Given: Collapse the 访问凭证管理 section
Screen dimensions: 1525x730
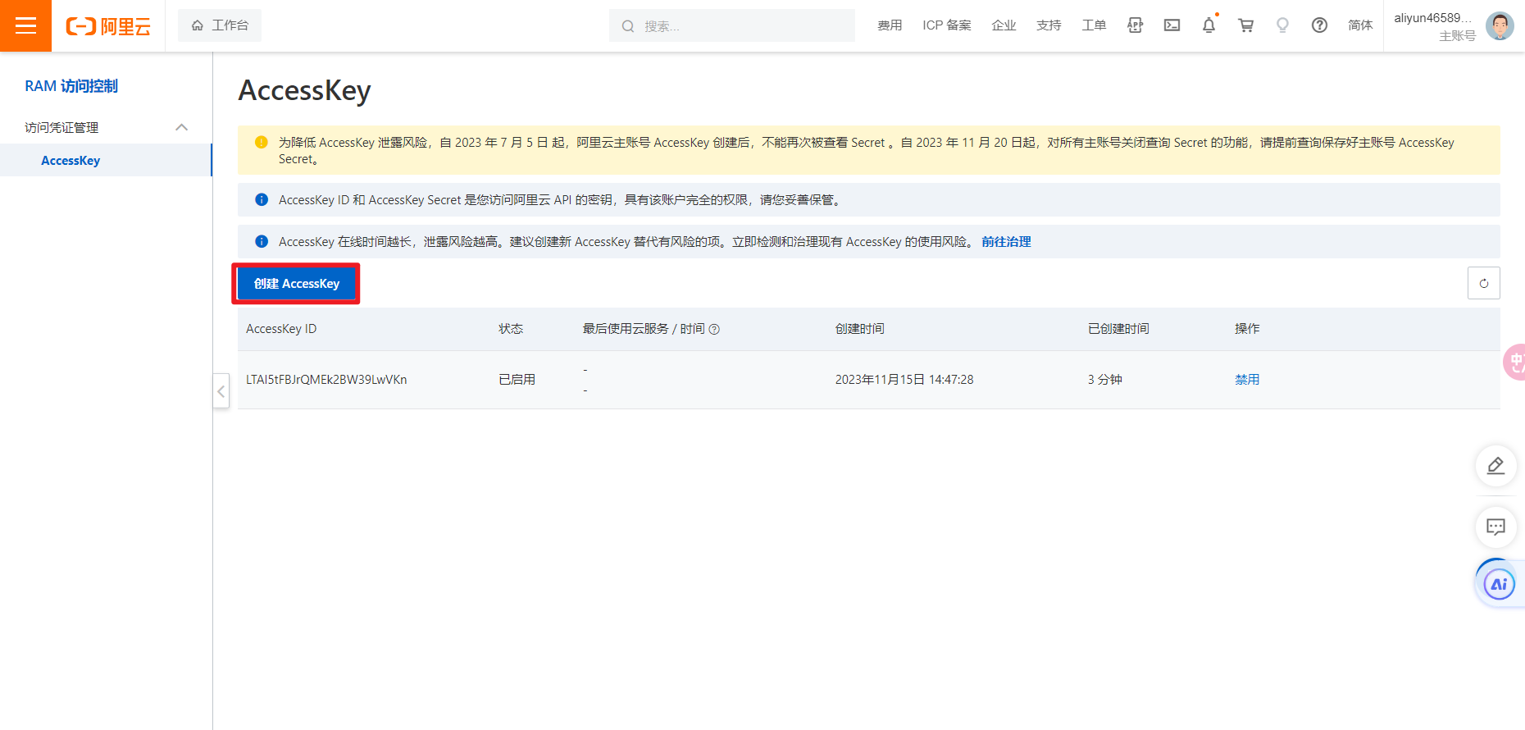Looking at the screenshot, I should pos(182,127).
